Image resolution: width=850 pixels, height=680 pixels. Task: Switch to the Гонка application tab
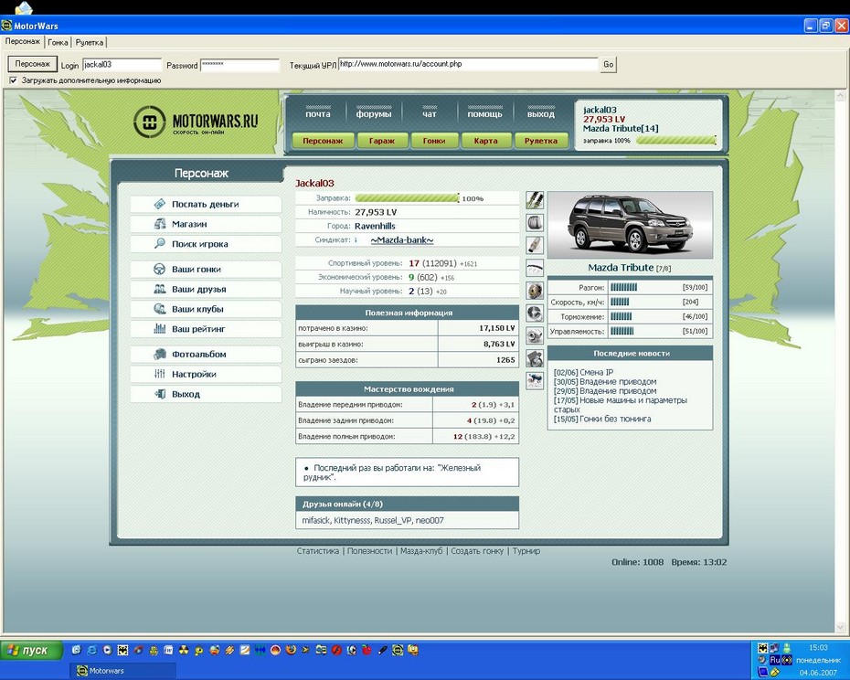pyautogui.click(x=58, y=42)
